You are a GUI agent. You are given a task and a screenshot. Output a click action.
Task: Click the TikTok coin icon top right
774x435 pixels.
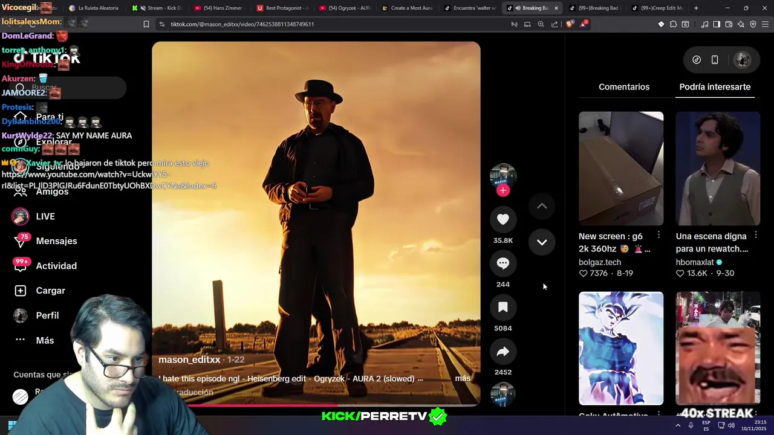coord(697,60)
